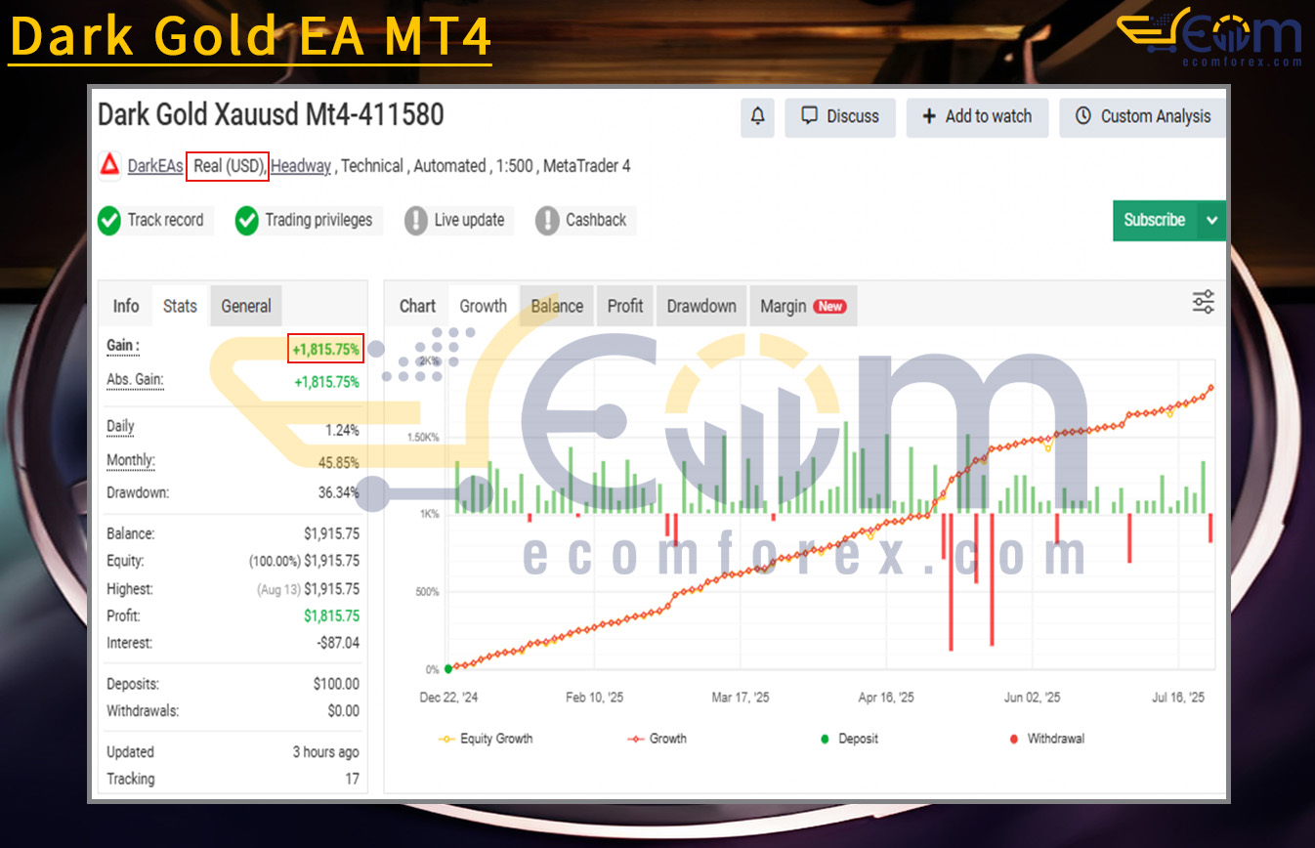This screenshot has height=848, width=1315.
Task: Select the Live update badge label
Action: (x=469, y=220)
